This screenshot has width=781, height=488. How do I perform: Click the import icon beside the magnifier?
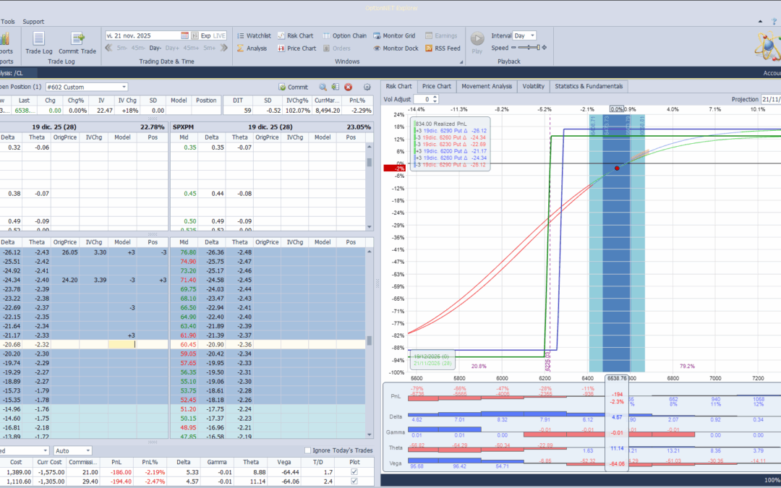coord(336,87)
